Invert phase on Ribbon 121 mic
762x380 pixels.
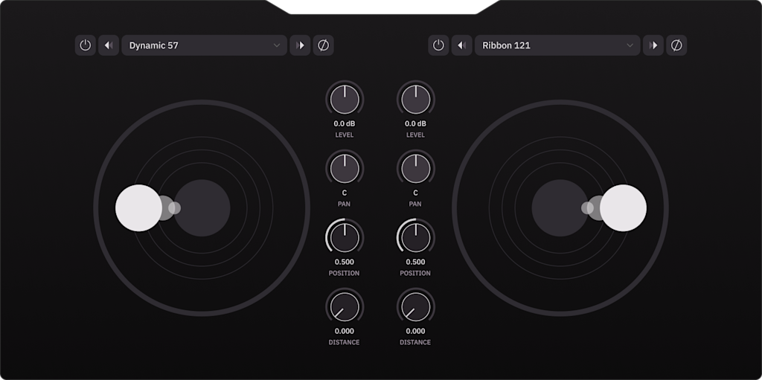click(676, 45)
